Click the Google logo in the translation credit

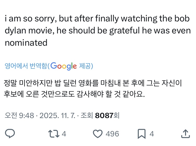(64, 66)
